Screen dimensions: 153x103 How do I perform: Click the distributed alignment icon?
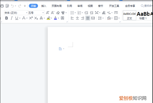click(x=93, y=18)
